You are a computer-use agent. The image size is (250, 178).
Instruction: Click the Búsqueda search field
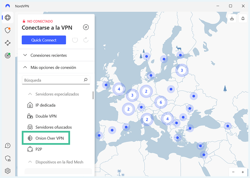click(56, 80)
